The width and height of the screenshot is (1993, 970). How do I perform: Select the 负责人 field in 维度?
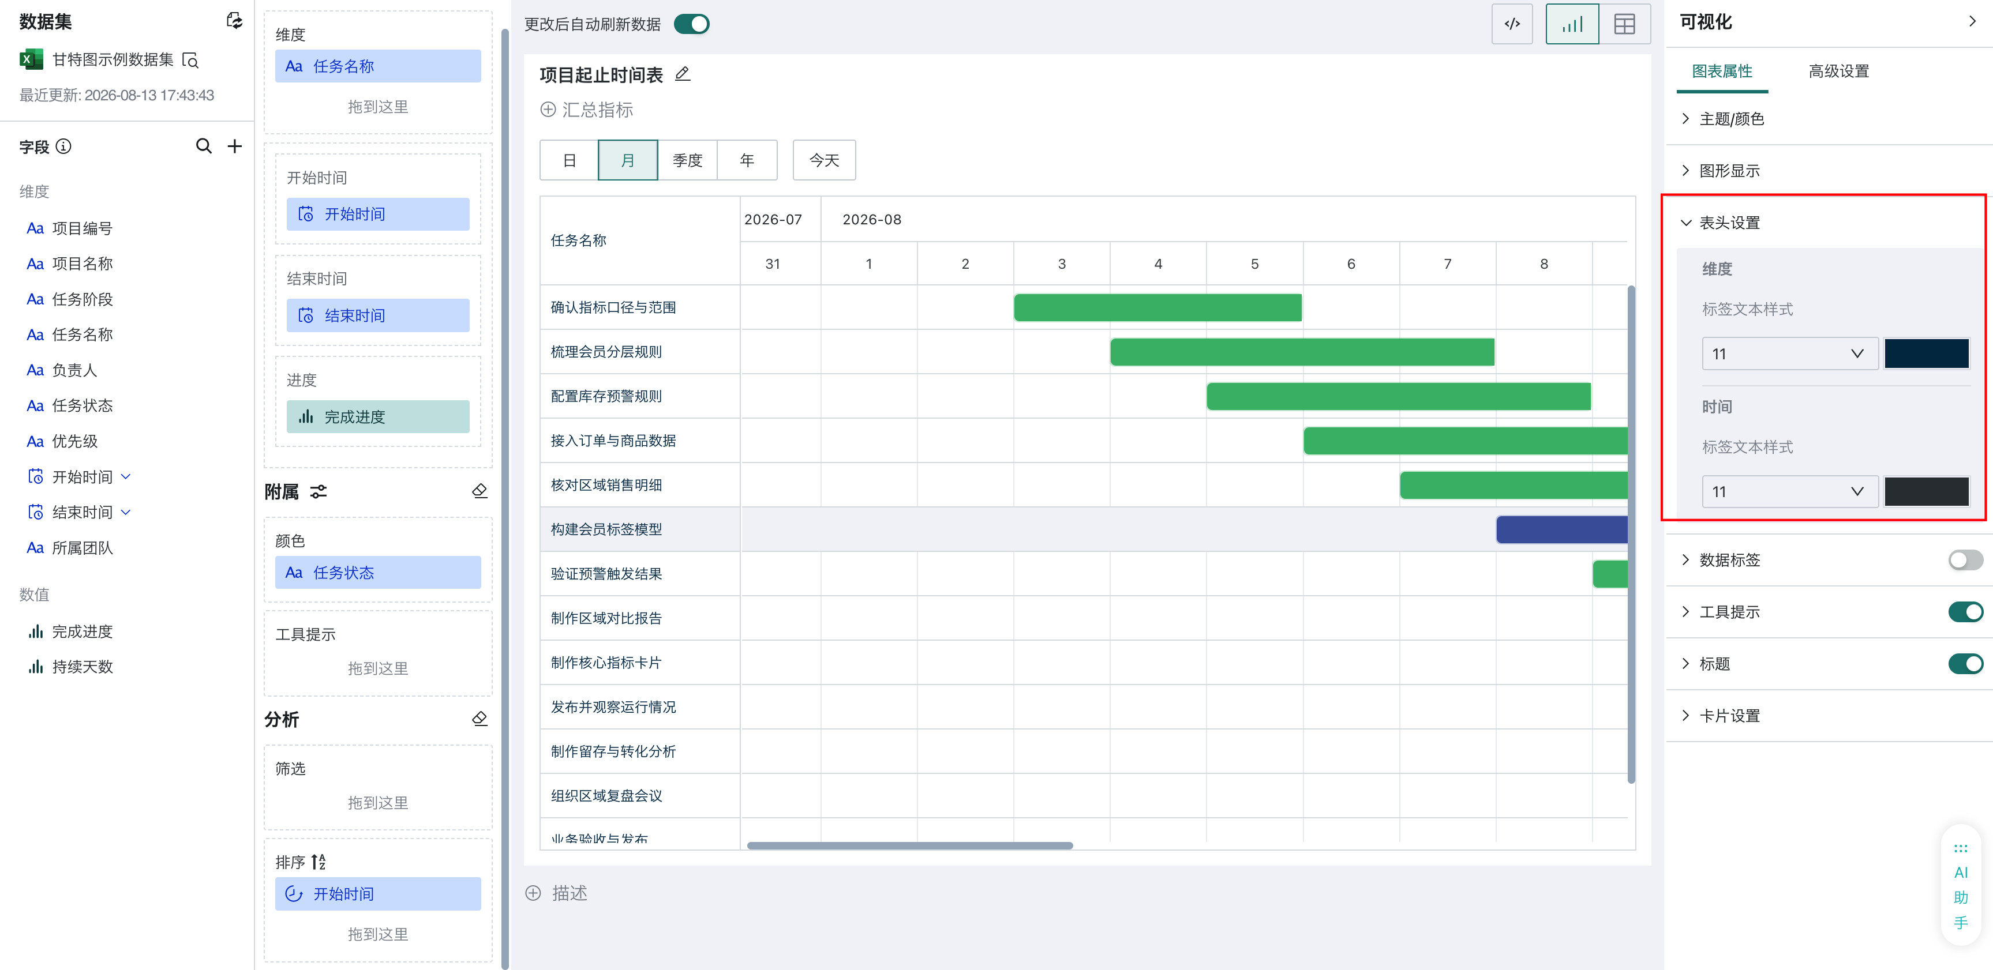(74, 370)
